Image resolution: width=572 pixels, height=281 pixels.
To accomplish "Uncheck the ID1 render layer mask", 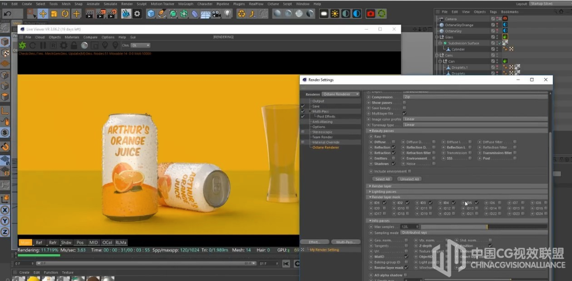I will [384, 202].
